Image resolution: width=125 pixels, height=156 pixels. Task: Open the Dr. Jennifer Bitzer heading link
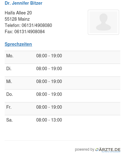tap(23, 3)
